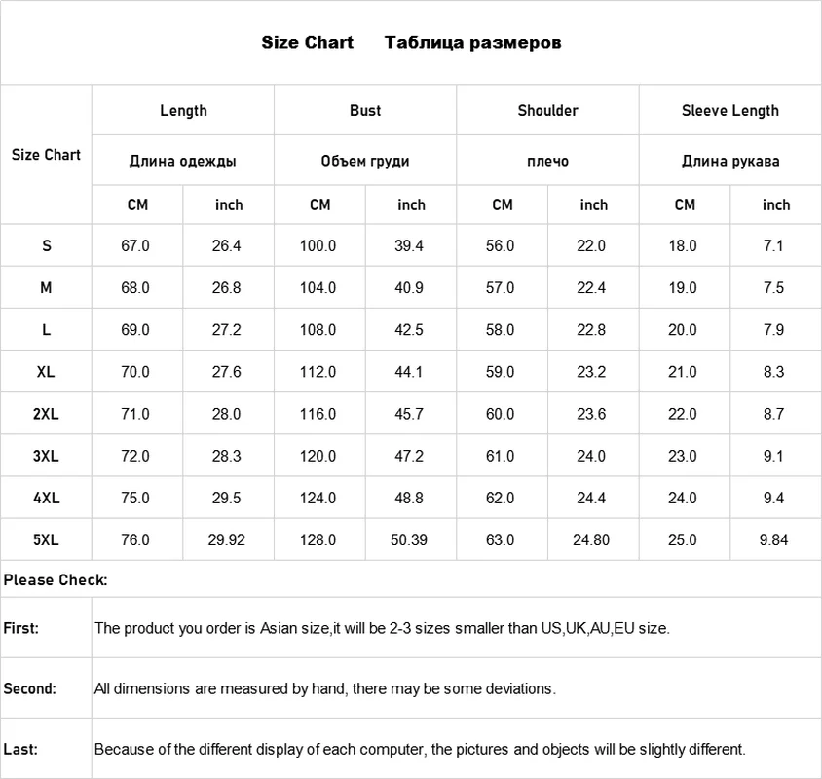Viewport: 822px width, 779px height.
Task: Click the Russian title Таблица размеров
Action: pyautogui.click(x=472, y=43)
